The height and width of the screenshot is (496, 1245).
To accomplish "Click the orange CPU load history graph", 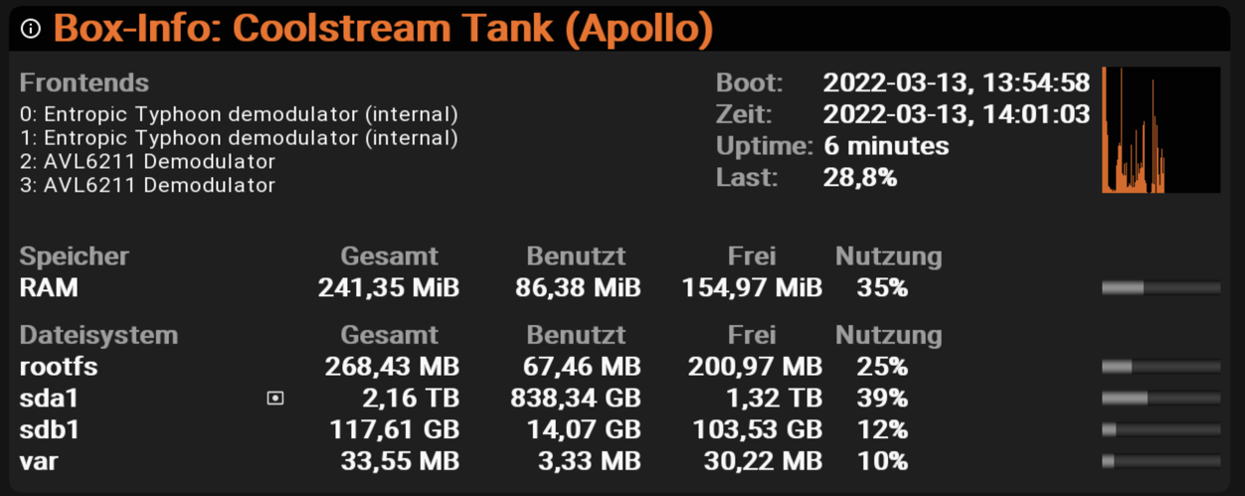I will (x=1160, y=130).
